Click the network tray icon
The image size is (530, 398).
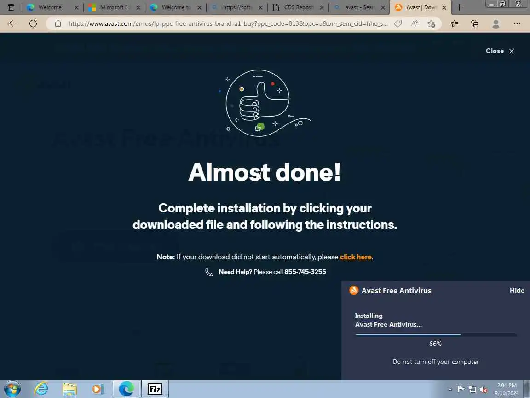472,390
